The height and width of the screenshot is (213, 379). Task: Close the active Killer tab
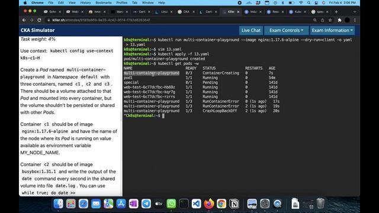point(238,12)
